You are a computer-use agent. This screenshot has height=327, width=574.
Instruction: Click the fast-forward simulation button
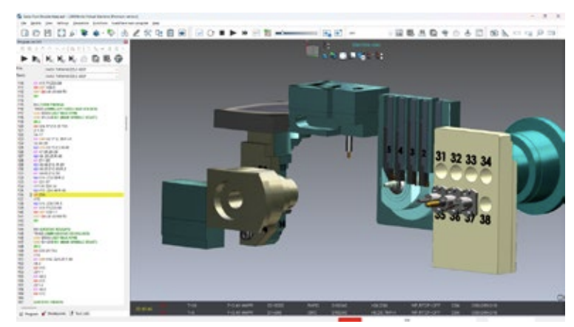[245, 33]
